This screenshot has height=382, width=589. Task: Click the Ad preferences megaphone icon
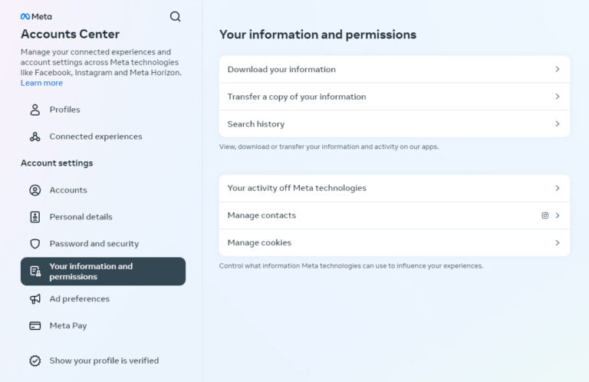pyautogui.click(x=35, y=299)
